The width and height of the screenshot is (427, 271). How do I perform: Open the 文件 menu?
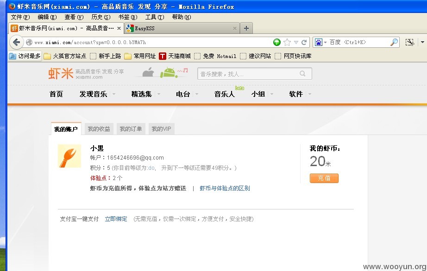[20, 17]
